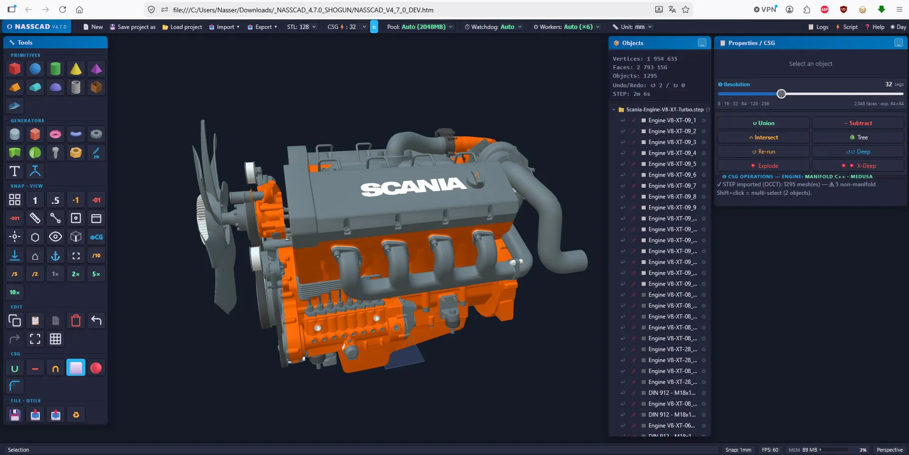Viewport: 909px width, 455px height.
Task: Toggle the grid snap icon
Action: point(15,200)
